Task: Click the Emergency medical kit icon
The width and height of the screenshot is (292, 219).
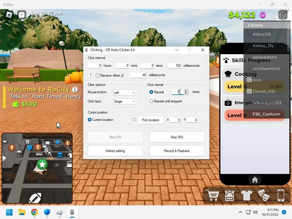Action: tap(228, 103)
